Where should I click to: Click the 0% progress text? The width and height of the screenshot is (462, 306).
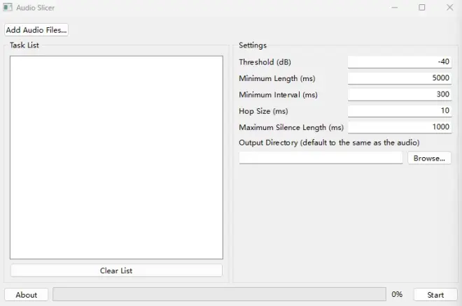(x=397, y=295)
